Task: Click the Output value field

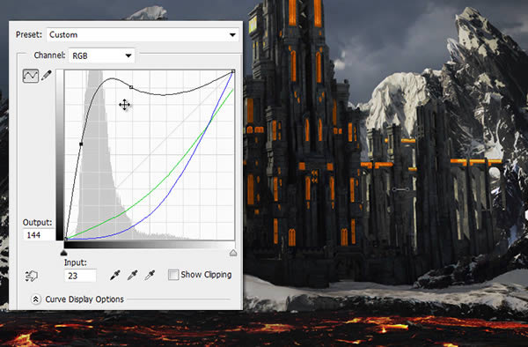Action: [39, 235]
